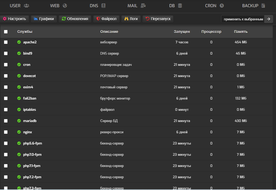Screen dimensions: 276x190
Task: Open the применить к выбранным dropdown
Action: (x=243, y=19)
